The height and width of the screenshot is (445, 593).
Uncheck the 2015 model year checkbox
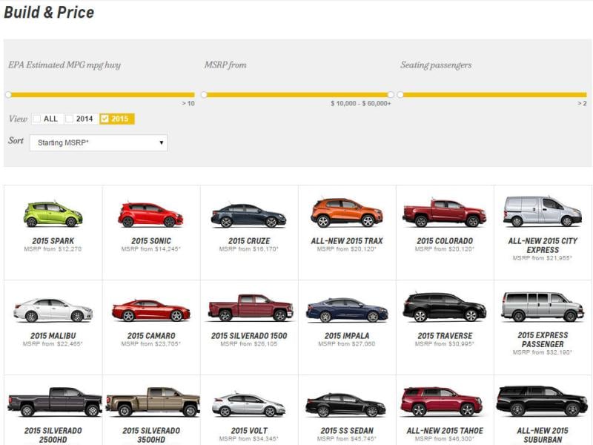point(105,119)
